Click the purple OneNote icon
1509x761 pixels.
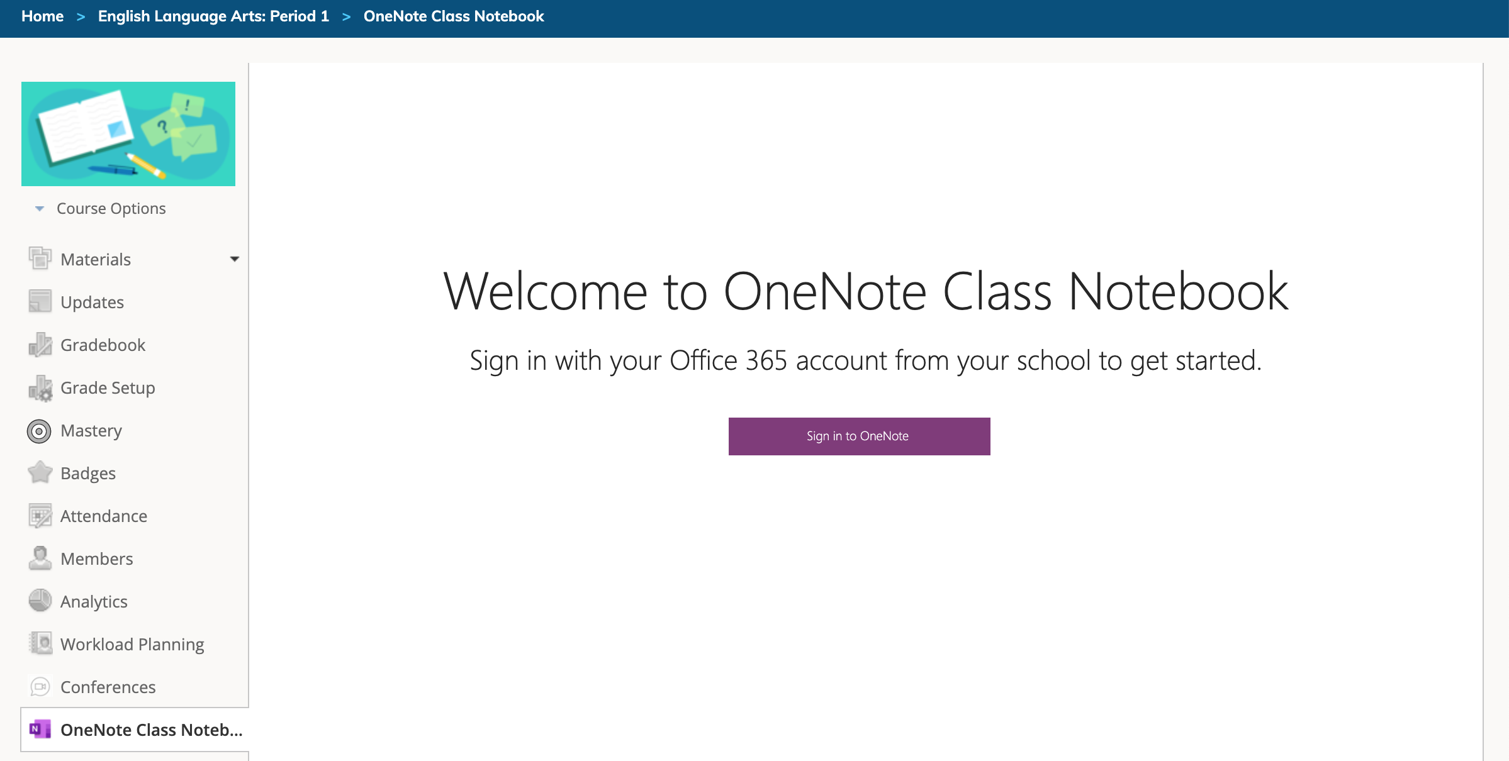click(40, 729)
